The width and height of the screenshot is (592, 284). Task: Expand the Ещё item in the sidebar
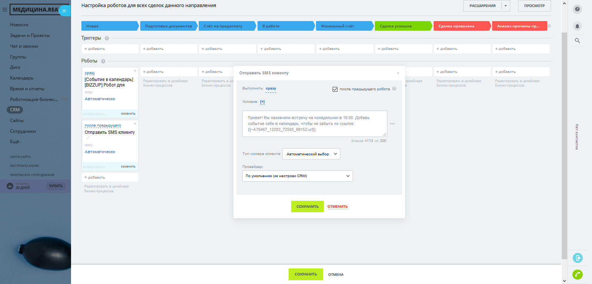click(16, 142)
